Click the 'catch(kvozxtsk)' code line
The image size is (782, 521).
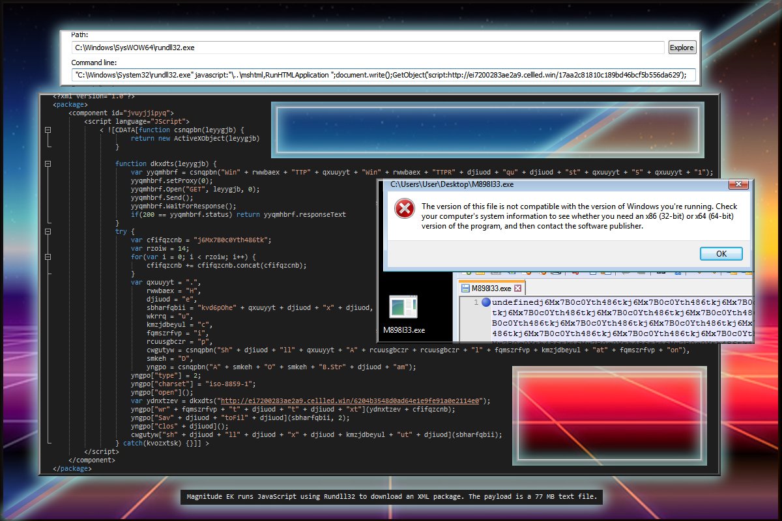[162, 444]
